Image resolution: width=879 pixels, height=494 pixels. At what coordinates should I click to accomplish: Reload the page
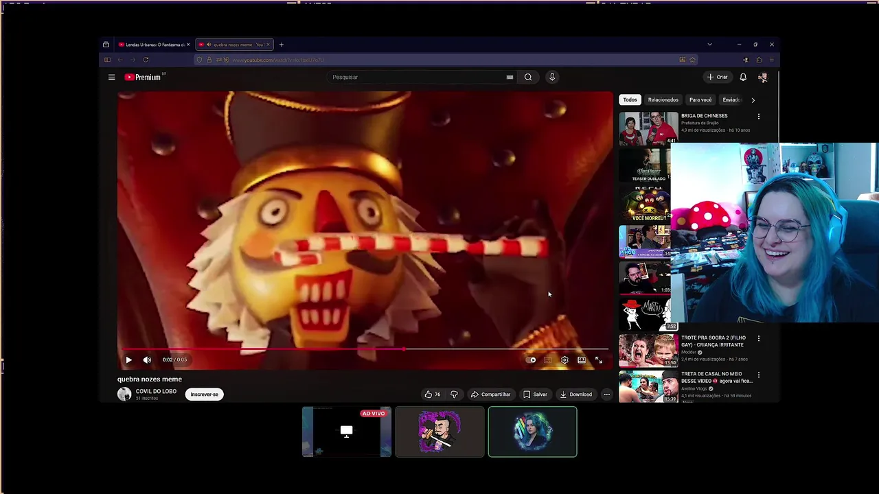point(146,60)
